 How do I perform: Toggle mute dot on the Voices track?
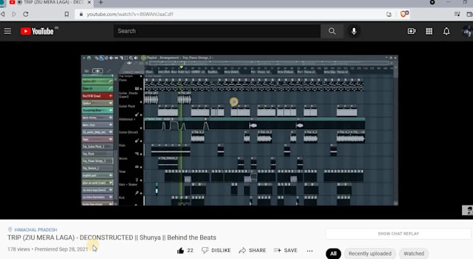pyautogui.click(x=141, y=167)
